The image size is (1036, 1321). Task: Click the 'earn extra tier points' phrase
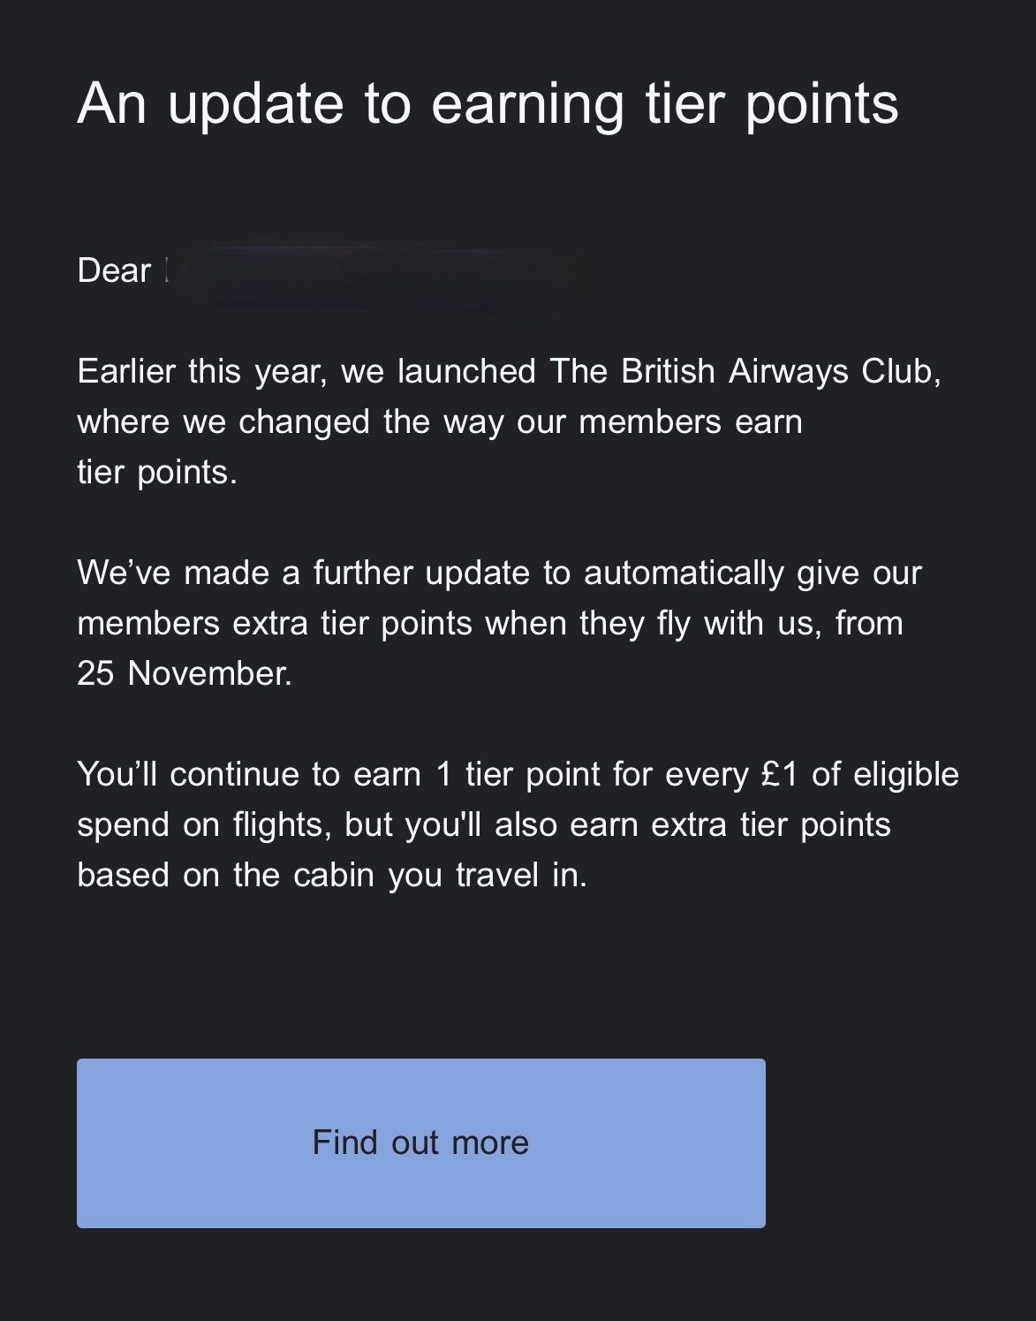tap(730, 825)
